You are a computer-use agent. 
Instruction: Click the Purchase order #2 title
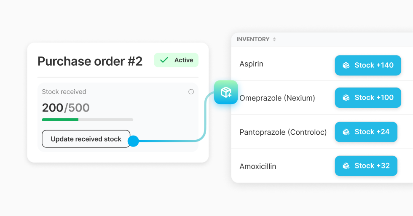(x=90, y=61)
